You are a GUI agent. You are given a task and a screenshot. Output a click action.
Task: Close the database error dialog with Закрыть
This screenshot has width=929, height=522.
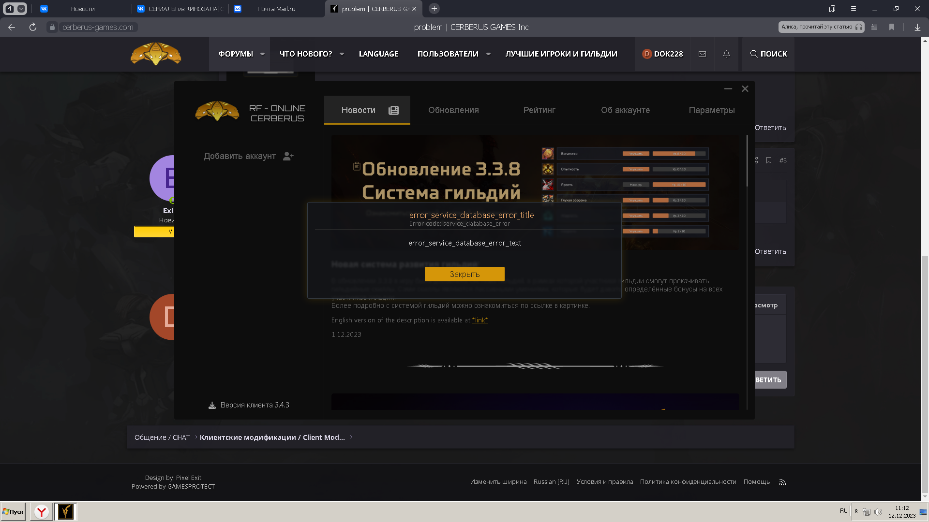coord(464,274)
